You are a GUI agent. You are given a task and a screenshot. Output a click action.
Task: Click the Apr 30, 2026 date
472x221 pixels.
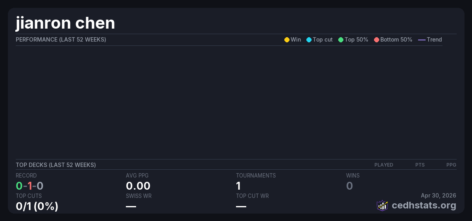(438, 196)
